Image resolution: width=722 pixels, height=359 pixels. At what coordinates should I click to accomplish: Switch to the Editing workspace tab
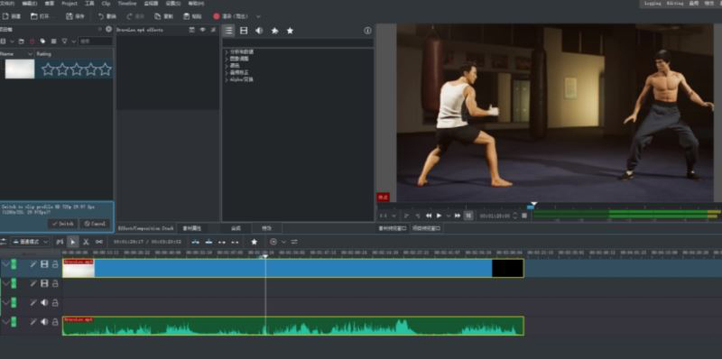[x=674, y=4]
